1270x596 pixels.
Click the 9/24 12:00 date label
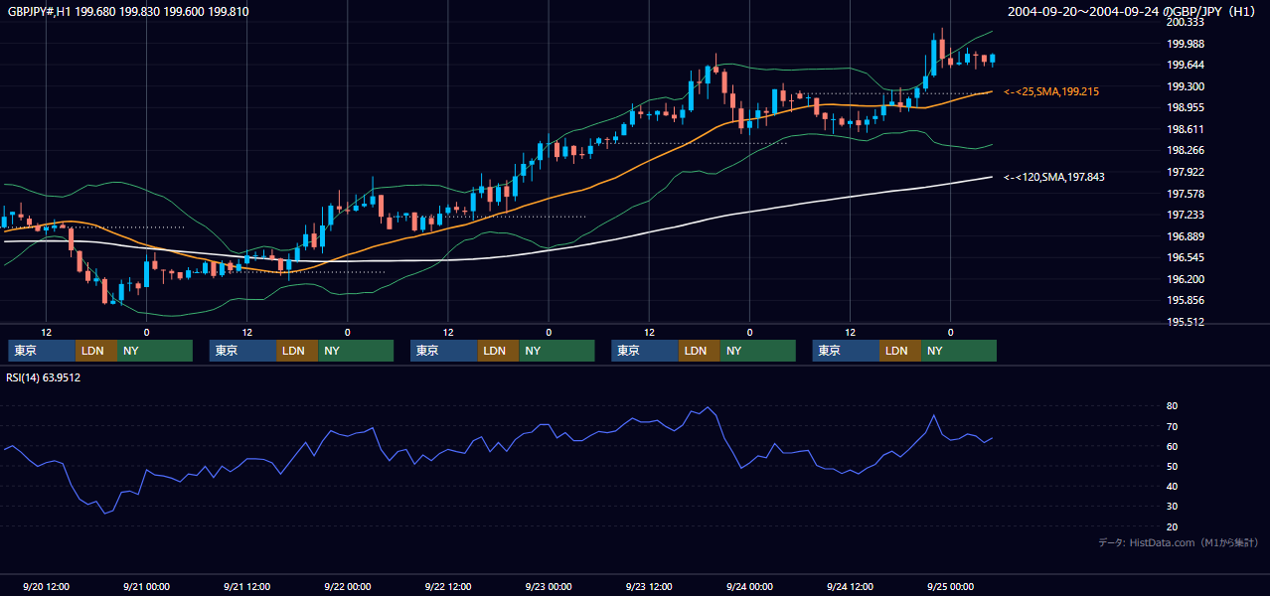click(850, 586)
